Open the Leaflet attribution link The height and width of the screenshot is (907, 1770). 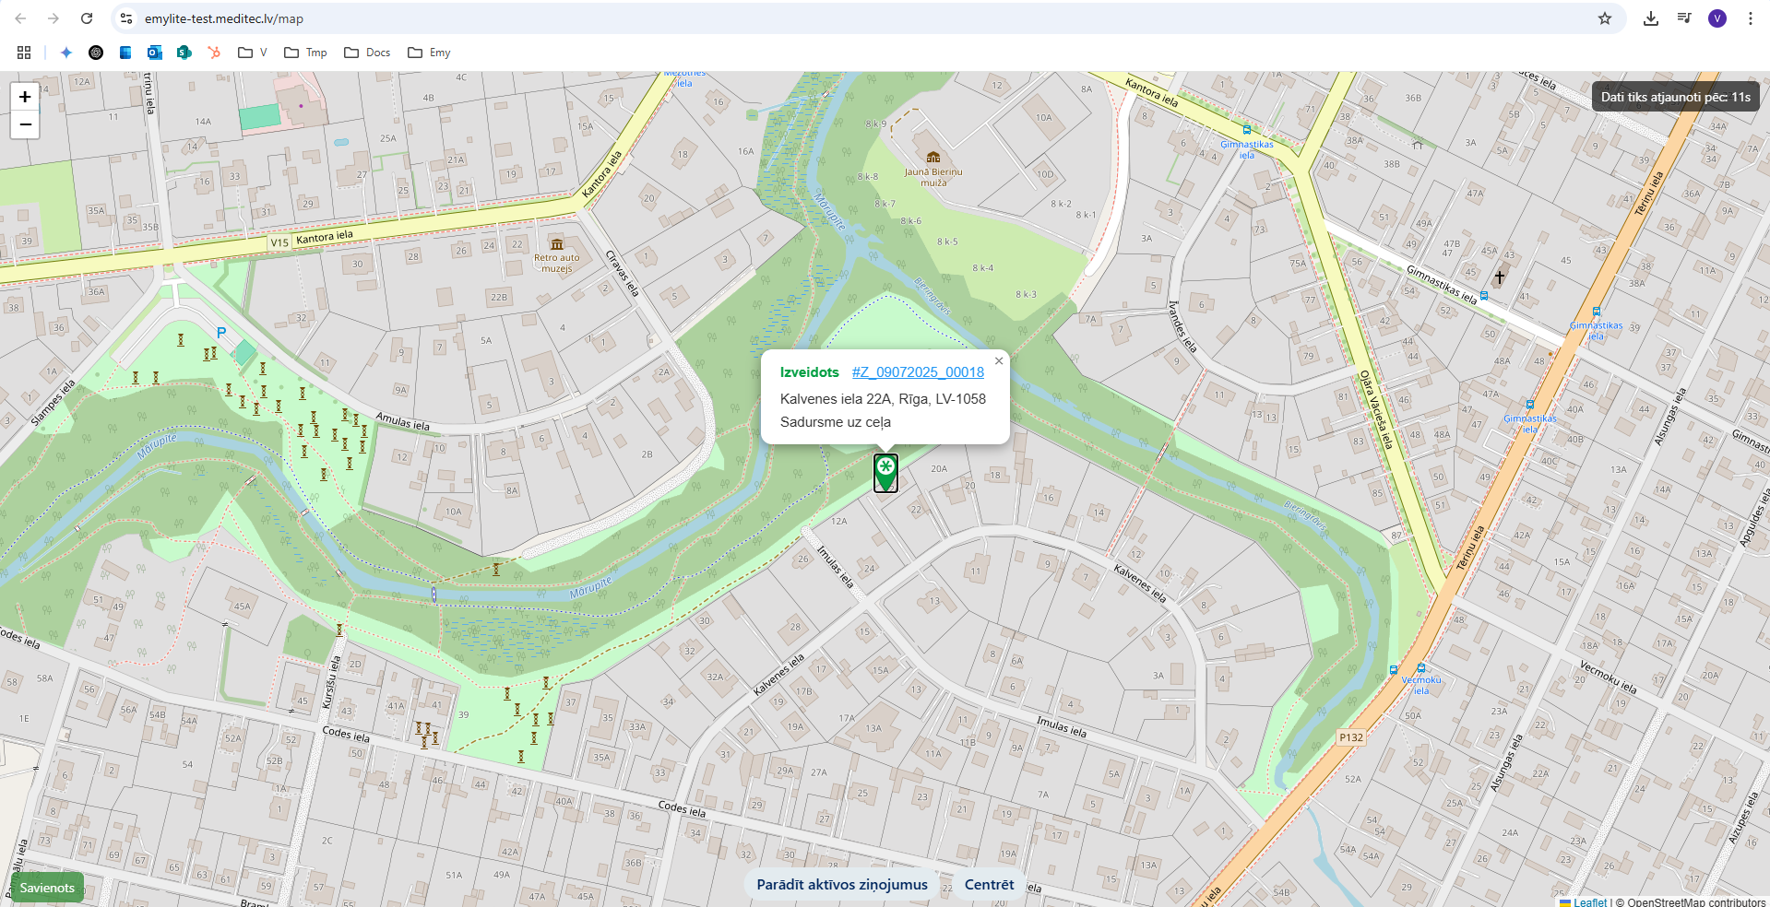pyautogui.click(x=1589, y=902)
